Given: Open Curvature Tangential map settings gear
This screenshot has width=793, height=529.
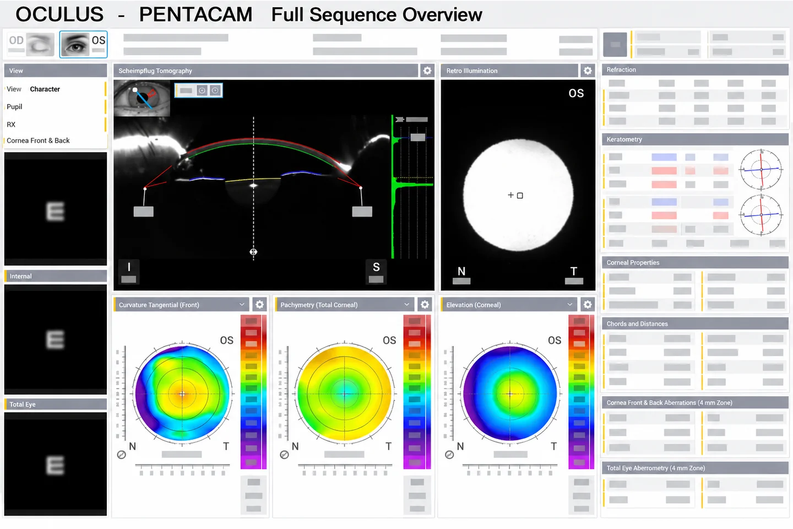Looking at the screenshot, I should 260,304.
